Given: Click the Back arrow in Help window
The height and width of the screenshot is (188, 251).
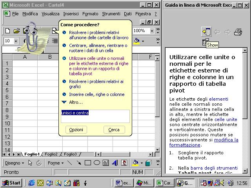Looking at the screenshot, I should [217, 32].
